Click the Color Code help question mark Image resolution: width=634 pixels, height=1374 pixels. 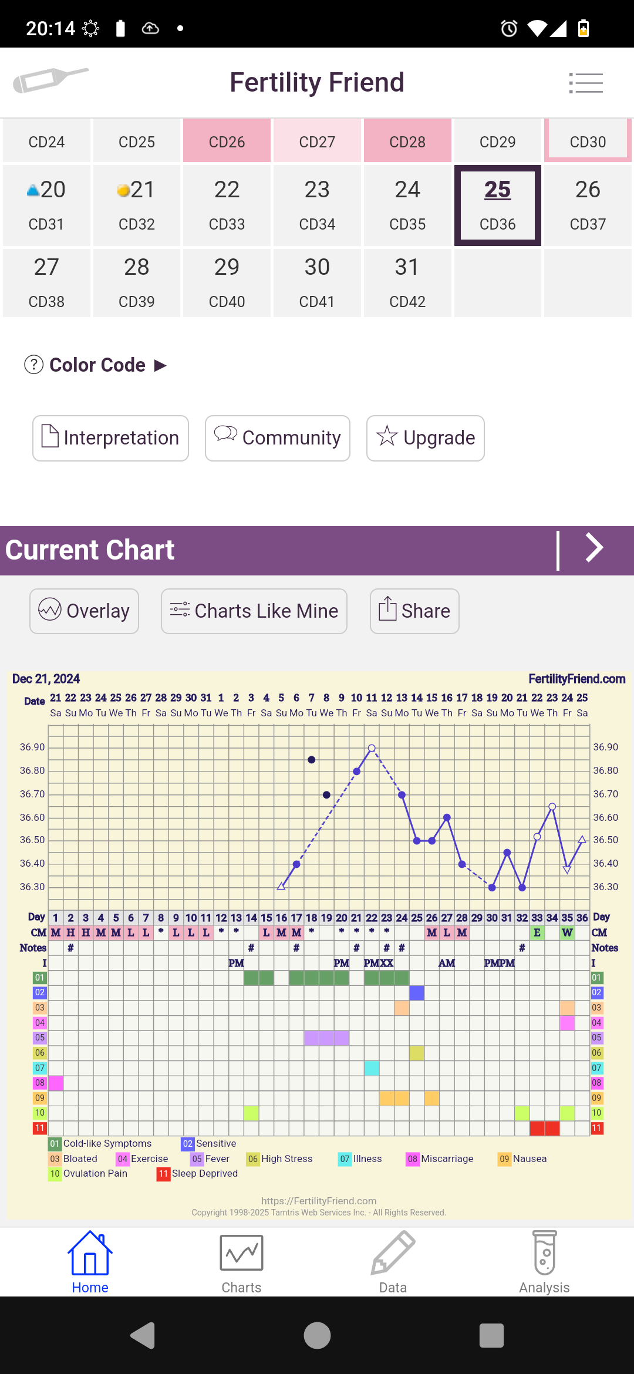click(x=33, y=365)
